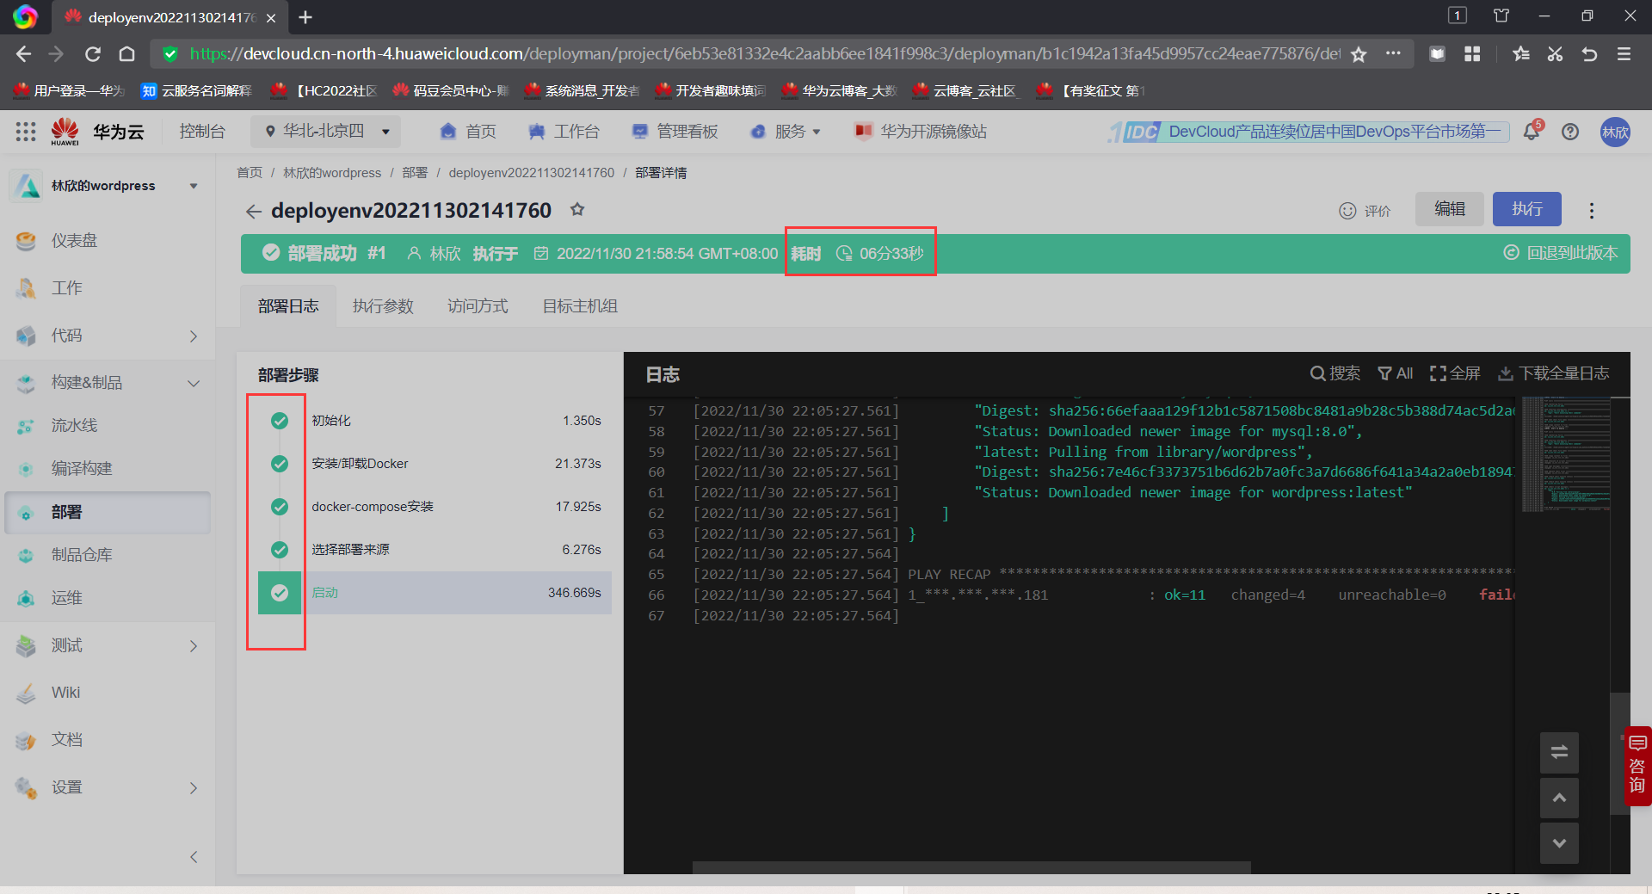This screenshot has height=894, width=1652.
Task: Favorite the deployment with star icon
Action: point(577,210)
